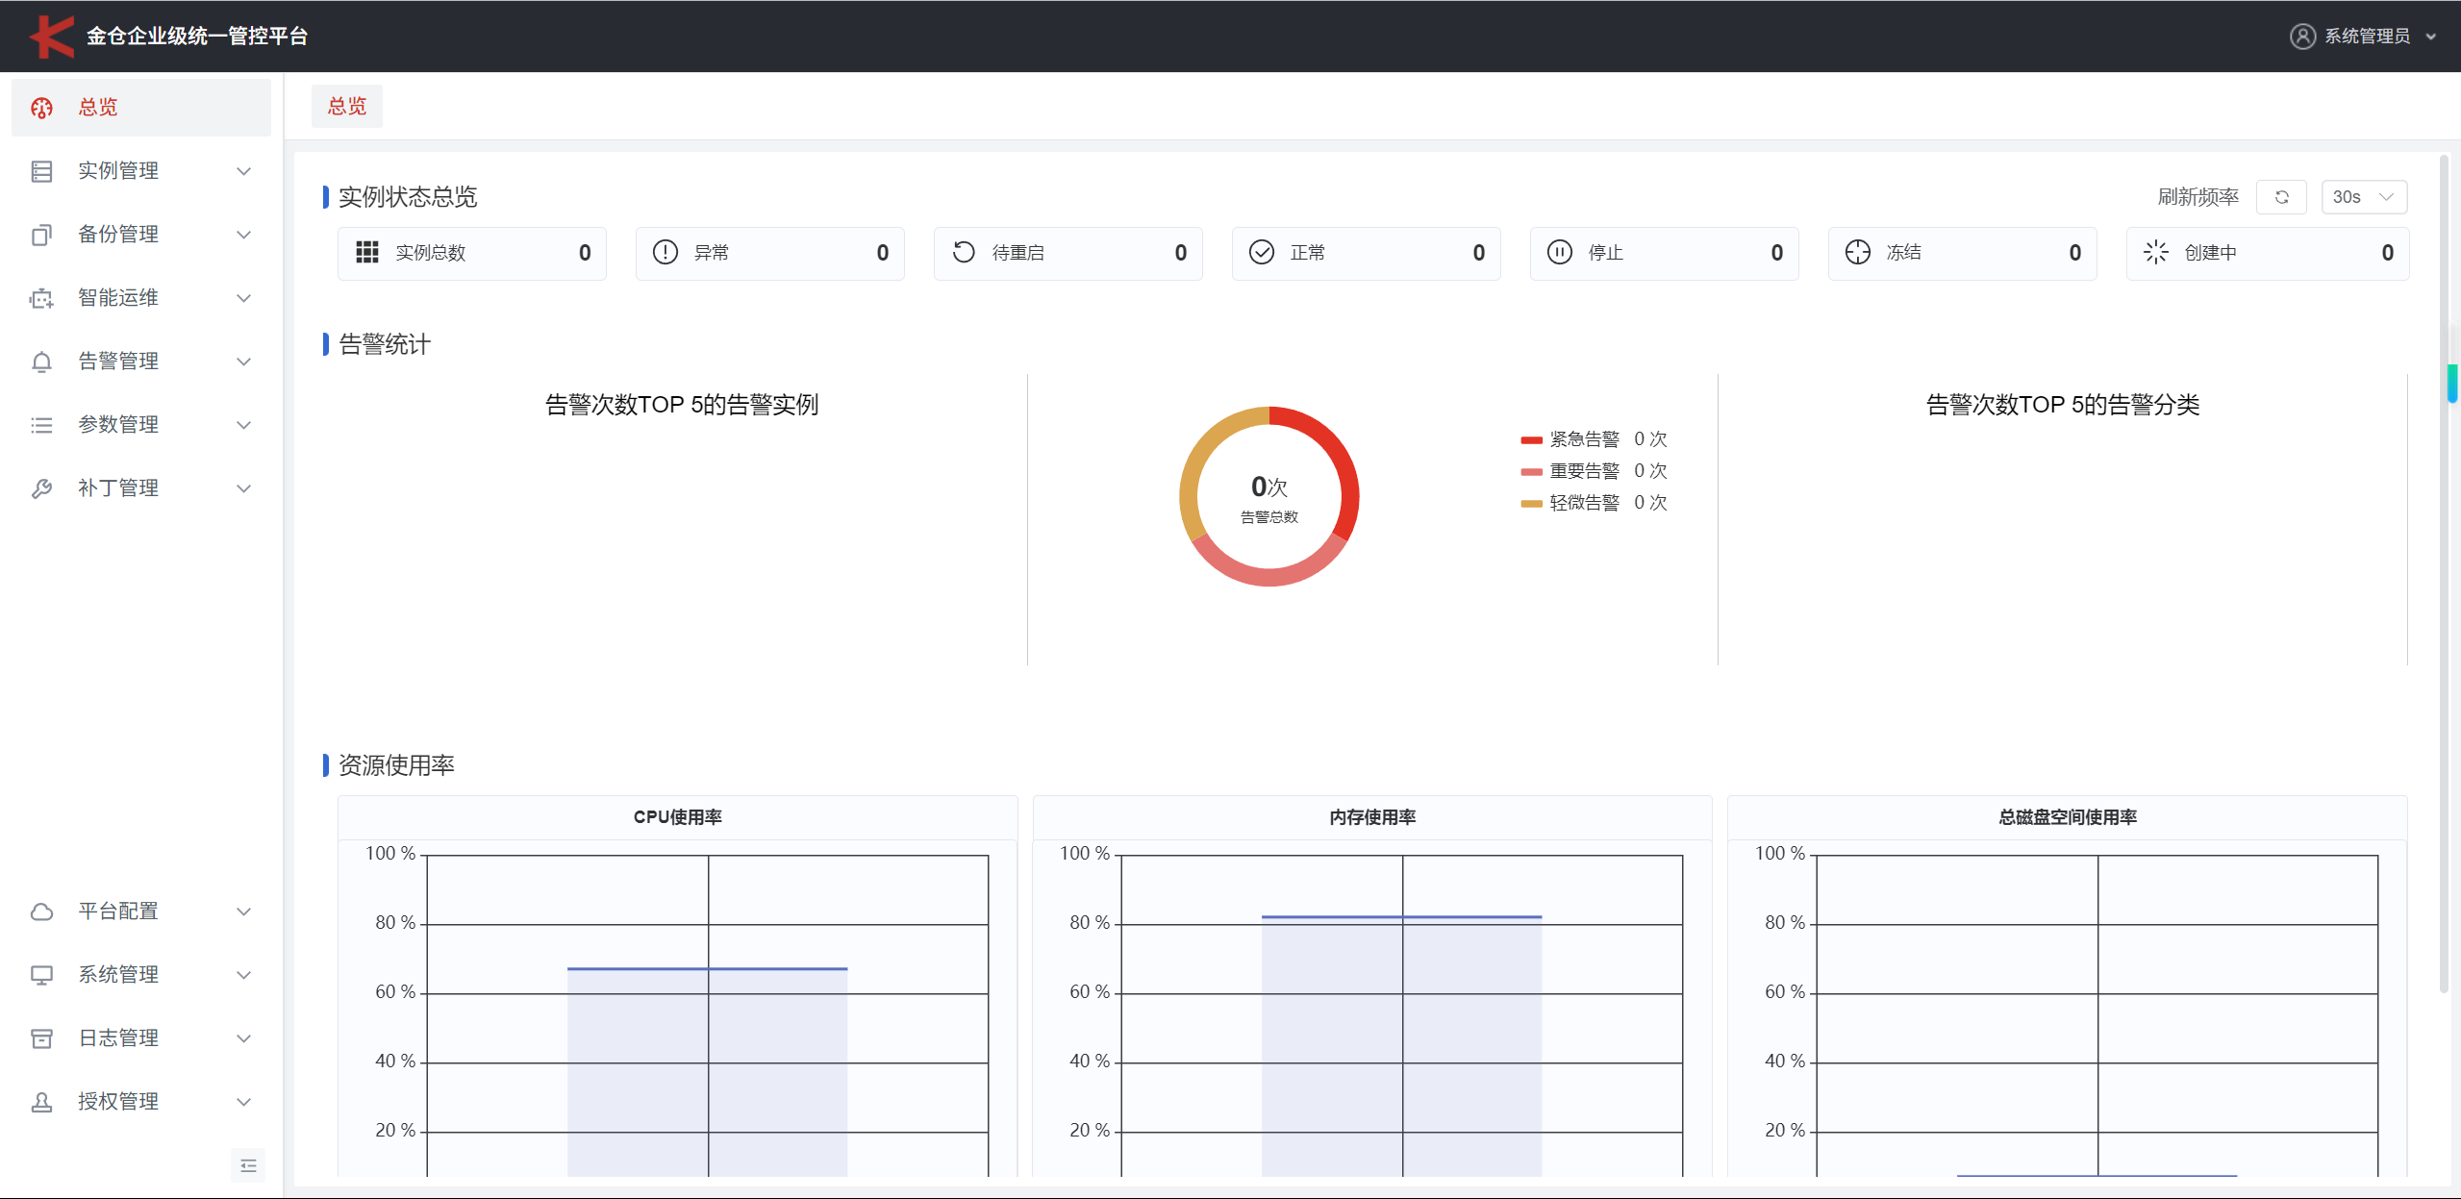Select the 总览 page tab
This screenshot has width=2461, height=1199.
pos(347,106)
